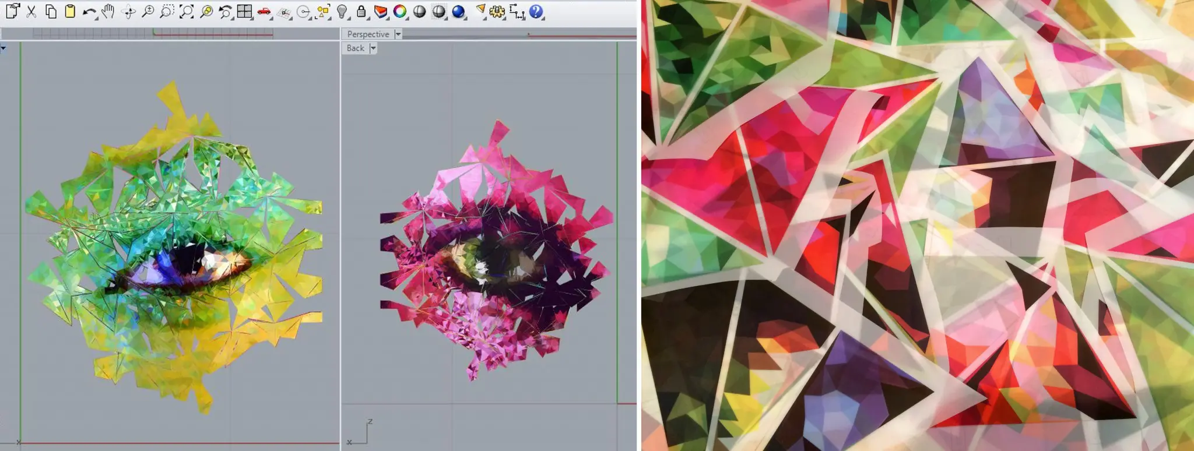This screenshot has height=451, width=1194.
Task: Open the Options gear icon
Action: click(497, 12)
